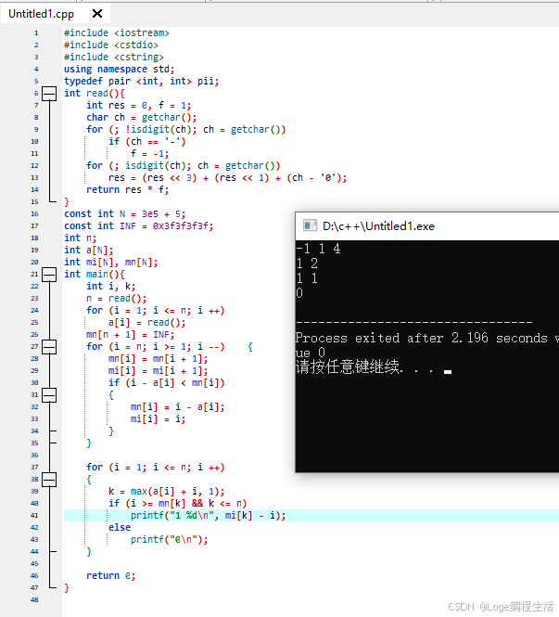Click on 'int mi[N], mn[N];' line

[111, 262]
